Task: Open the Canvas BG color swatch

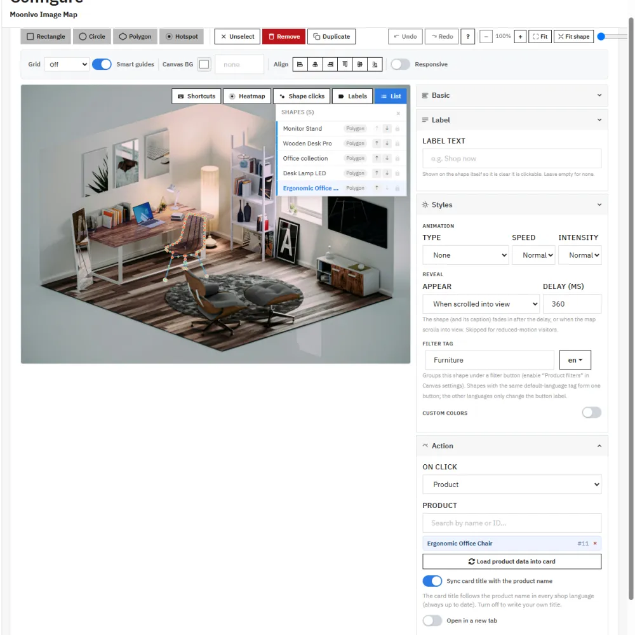Action: 204,64
